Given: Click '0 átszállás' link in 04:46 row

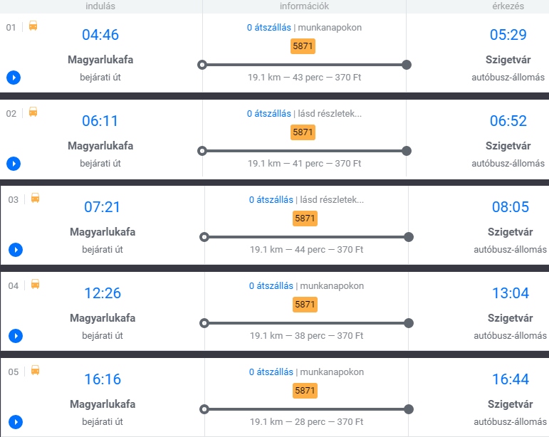Looking at the screenshot, I should [x=268, y=28].
